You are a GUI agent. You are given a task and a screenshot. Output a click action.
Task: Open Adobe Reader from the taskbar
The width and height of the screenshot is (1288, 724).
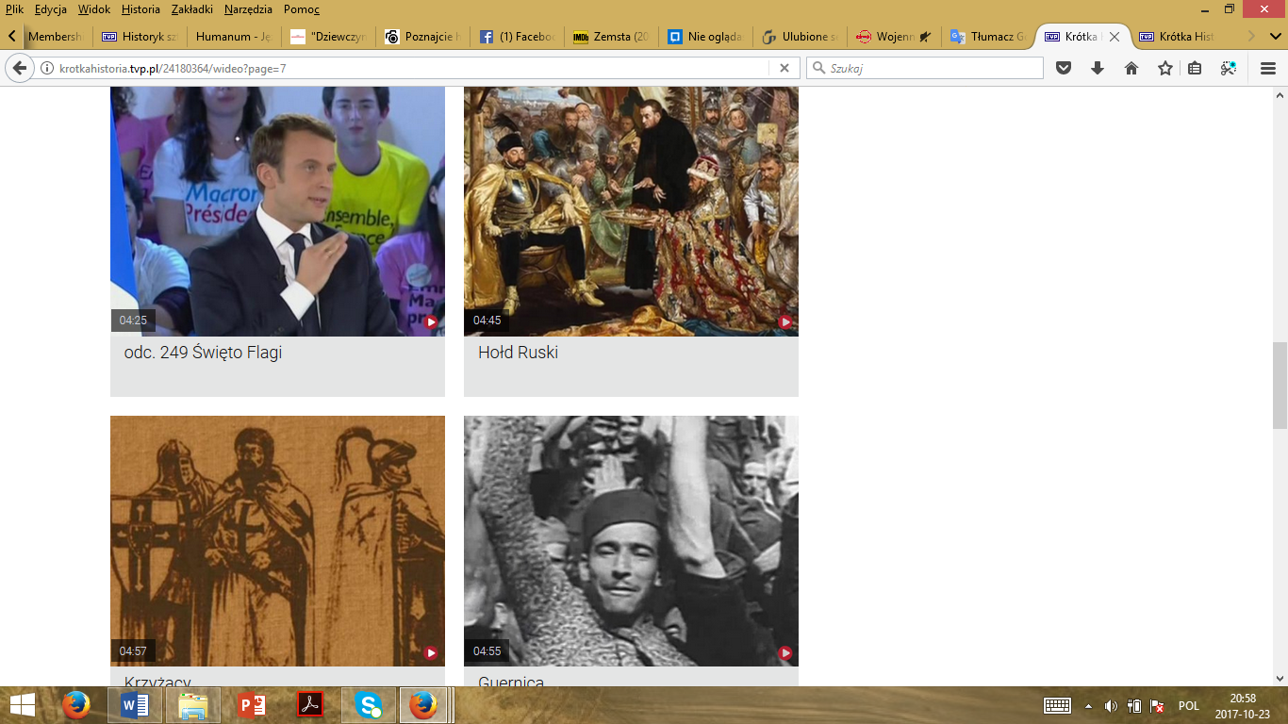[x=310, y=705]
